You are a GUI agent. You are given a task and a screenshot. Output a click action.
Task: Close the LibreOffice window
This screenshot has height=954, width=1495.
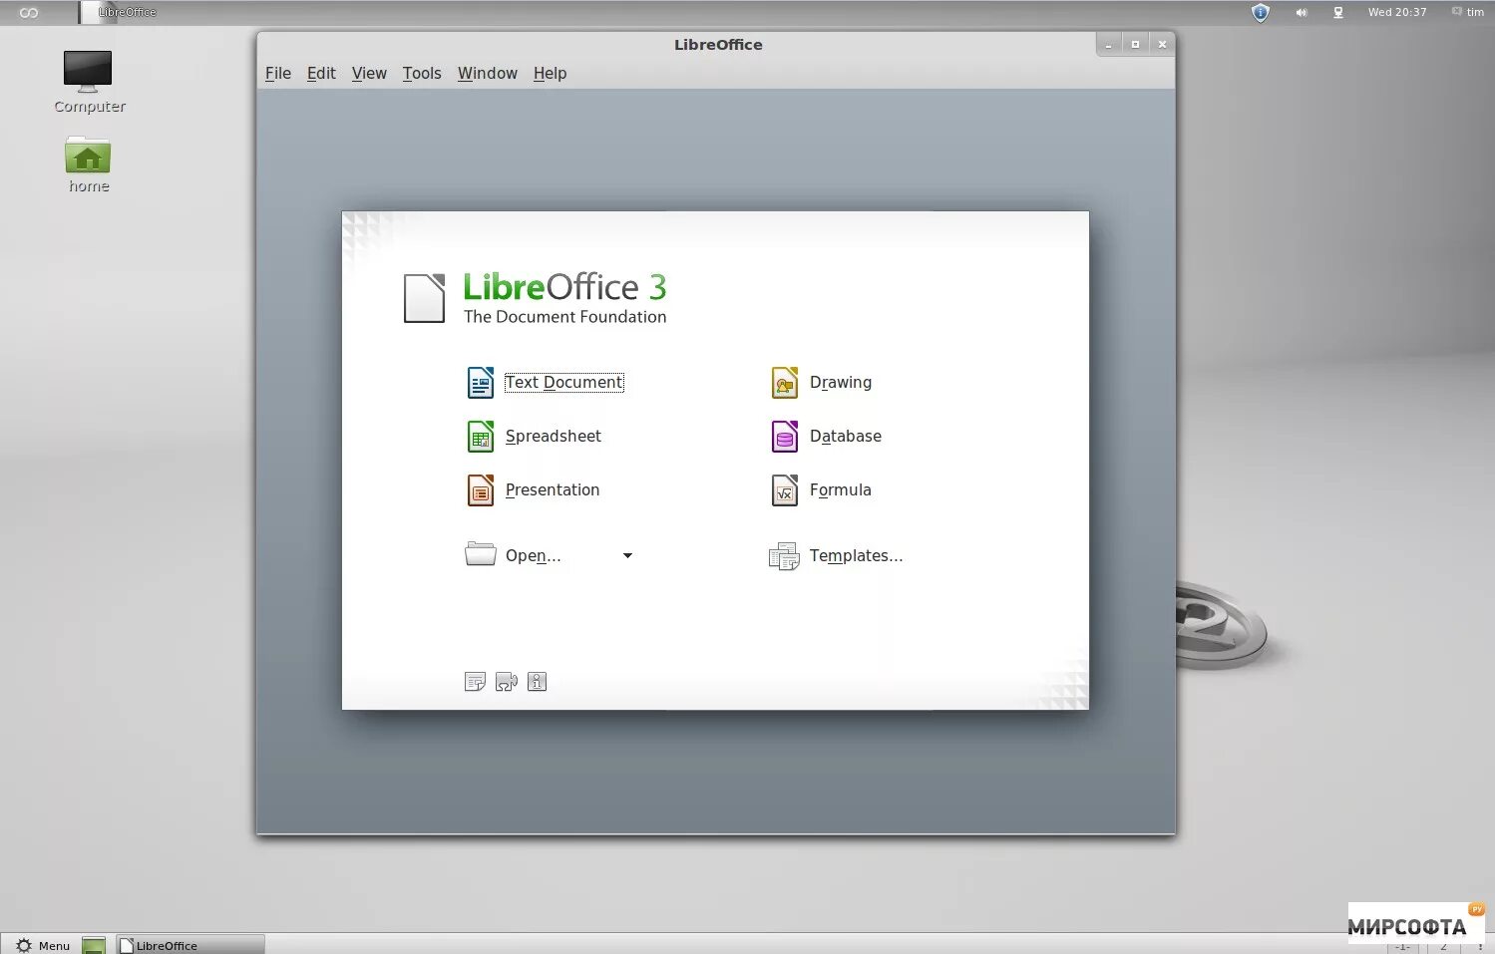[x=1162, y=44]
